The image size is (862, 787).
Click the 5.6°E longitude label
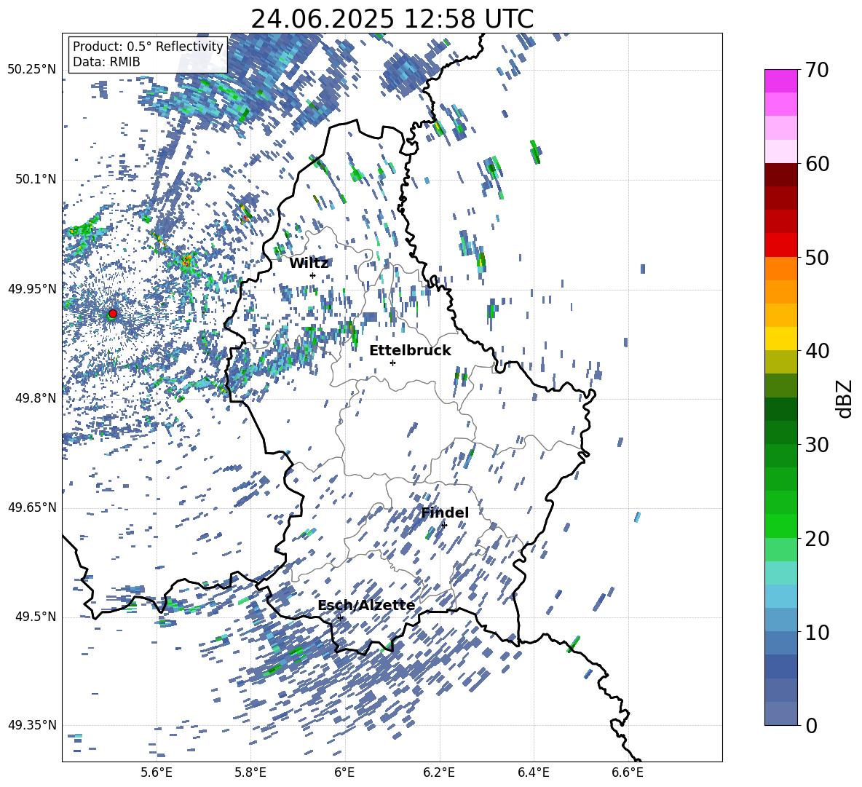[x=156, y=772]
